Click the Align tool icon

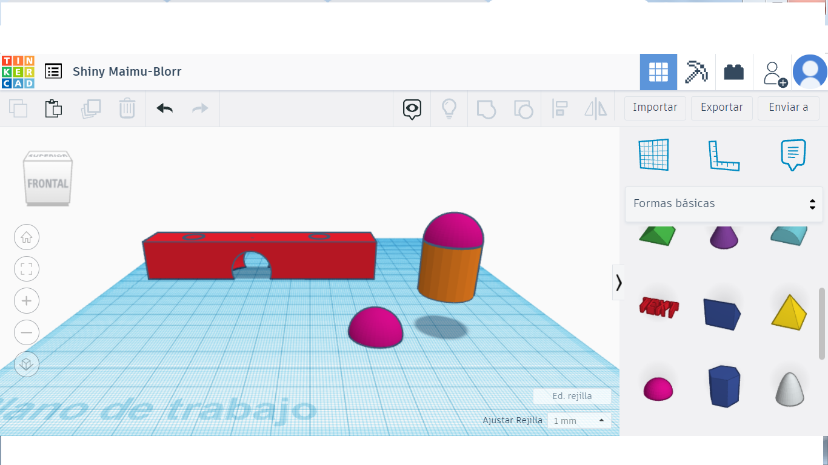(559, 109)
